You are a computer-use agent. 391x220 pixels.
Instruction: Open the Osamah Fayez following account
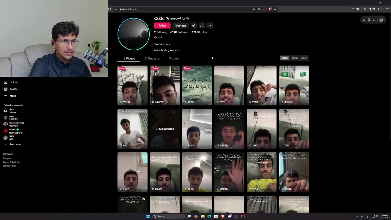pos(14,124)
